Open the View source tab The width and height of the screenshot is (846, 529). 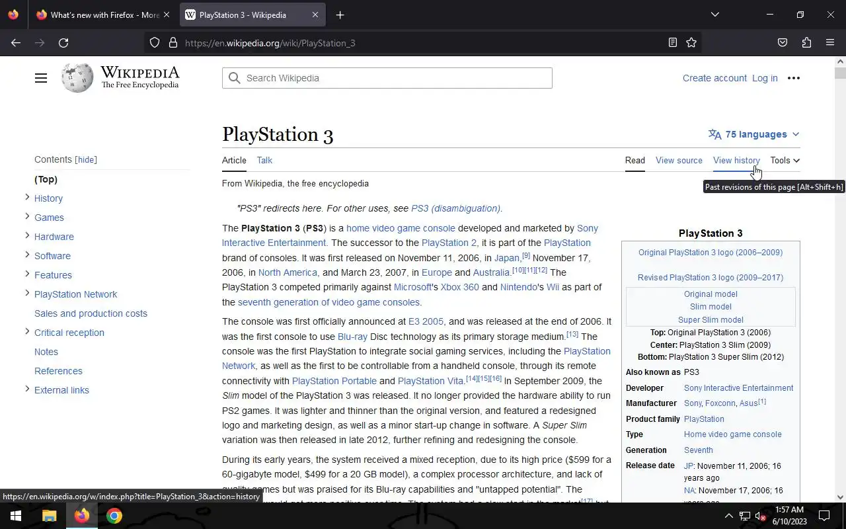679,160
